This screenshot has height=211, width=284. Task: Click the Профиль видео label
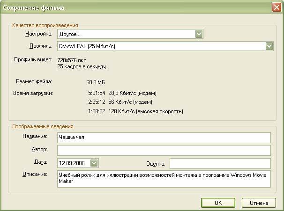tap(33, 59)
